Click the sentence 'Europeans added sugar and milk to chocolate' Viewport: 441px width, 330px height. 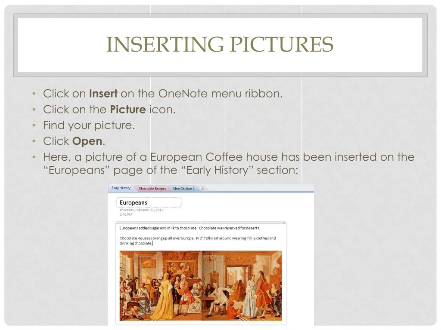click(158, 228)
